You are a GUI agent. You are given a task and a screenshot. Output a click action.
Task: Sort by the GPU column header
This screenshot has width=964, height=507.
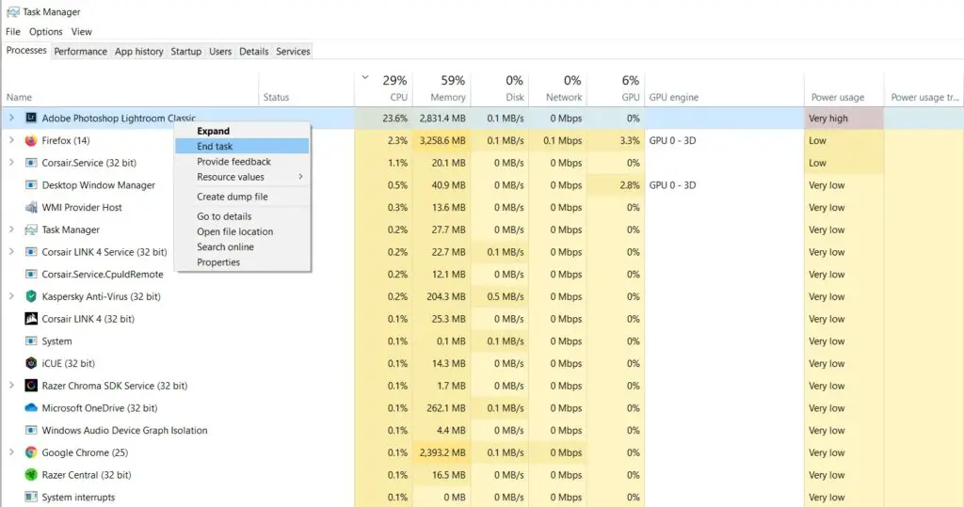tap(616, 88)
